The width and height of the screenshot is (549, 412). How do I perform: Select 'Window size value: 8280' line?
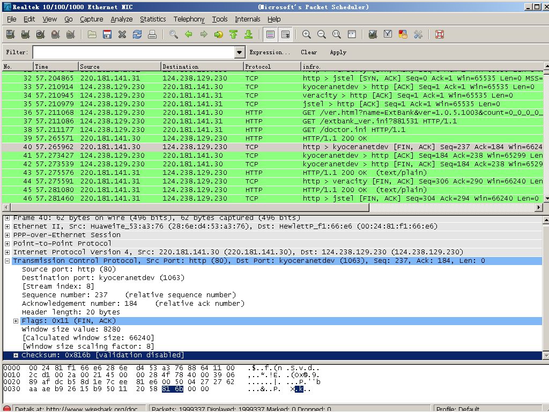pyautogui.click(x=71, y=329)
